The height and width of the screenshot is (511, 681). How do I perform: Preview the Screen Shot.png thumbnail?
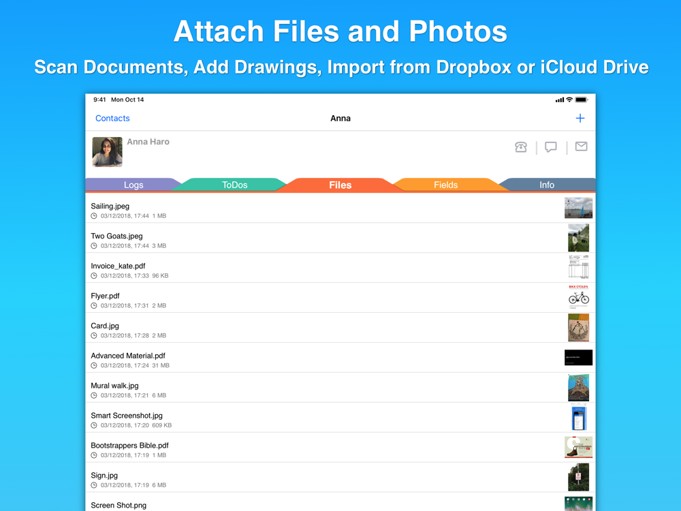tap(578, 504)
